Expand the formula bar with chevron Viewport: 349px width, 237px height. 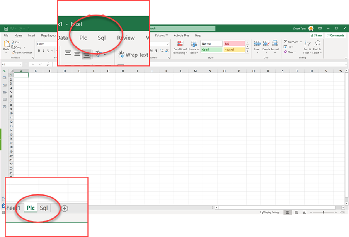coord(346,64)
